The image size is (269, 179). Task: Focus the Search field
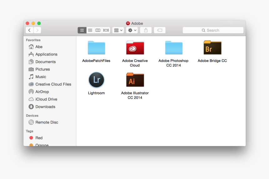click(213, 30)
